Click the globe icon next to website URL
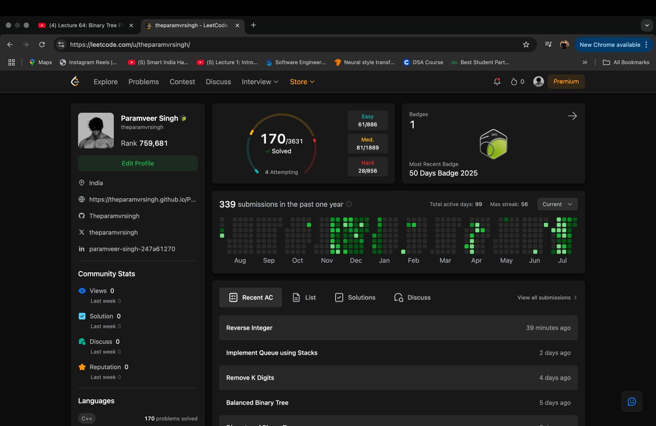Image resolution: width=656 pixels, height=426 pixels. coord(81,199)
